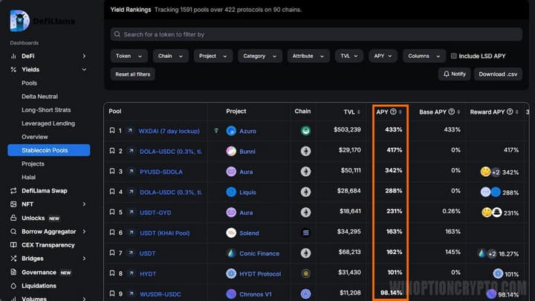Image resolution: width=535 pixels, height=301 pixels.
Task: Click the DefiLlama logo icon
Action: [19, 21]
